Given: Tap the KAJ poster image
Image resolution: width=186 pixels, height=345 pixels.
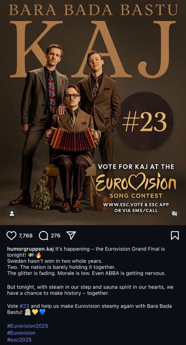Looking at the screenshot, I should click(x=93, y=112).
